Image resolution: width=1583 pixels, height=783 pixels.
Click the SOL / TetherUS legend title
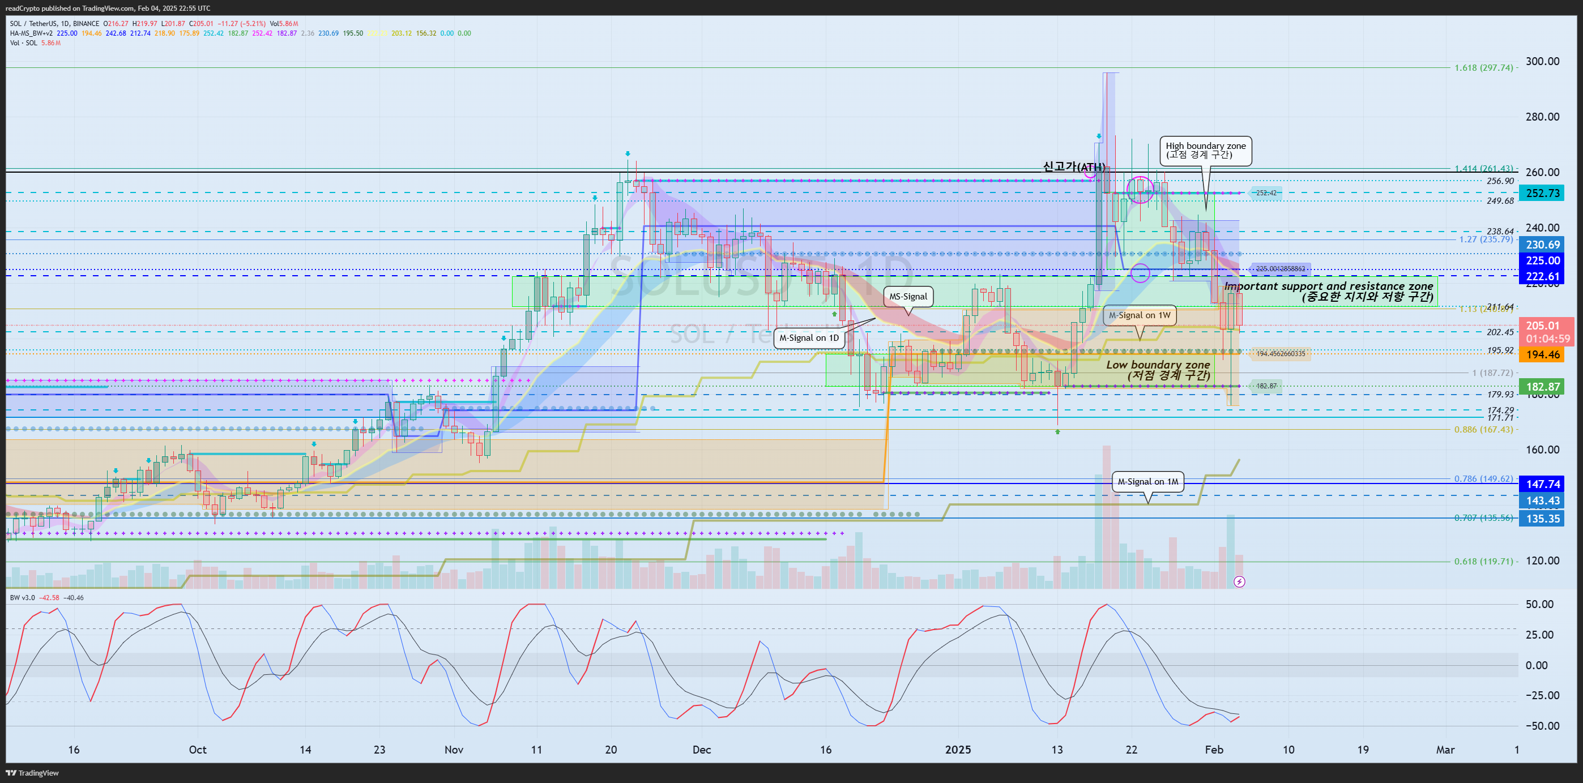[x=54, y=24]
